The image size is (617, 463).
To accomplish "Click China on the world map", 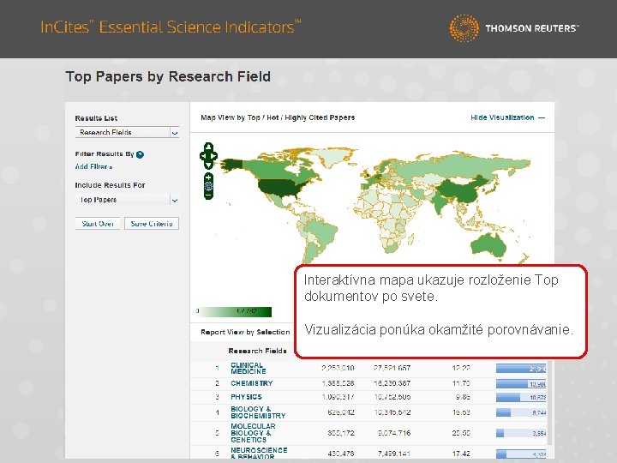I will 464,189.
